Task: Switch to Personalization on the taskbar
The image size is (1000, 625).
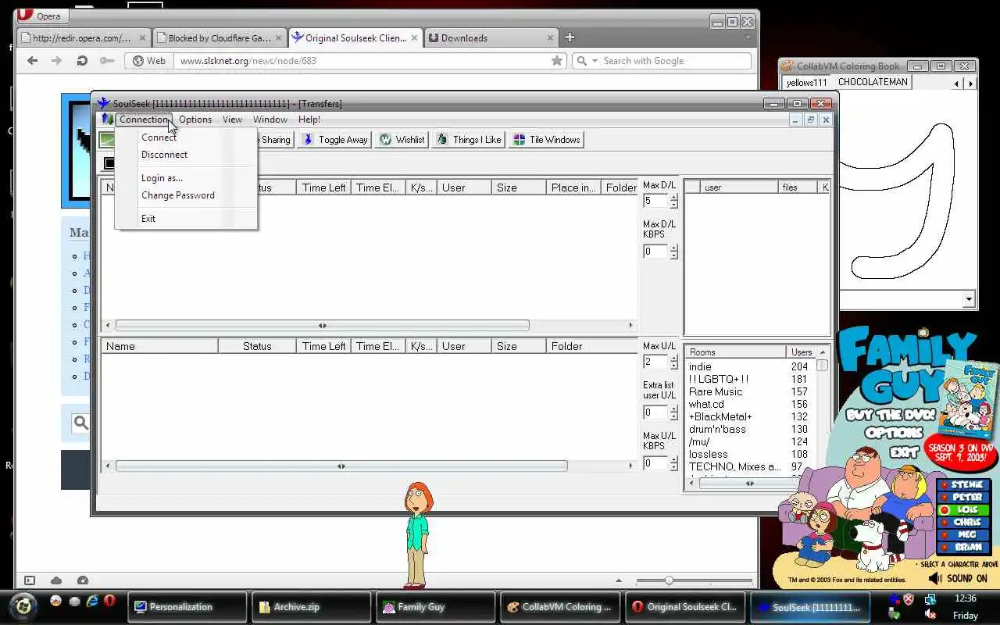Action: tap(187, 607)
